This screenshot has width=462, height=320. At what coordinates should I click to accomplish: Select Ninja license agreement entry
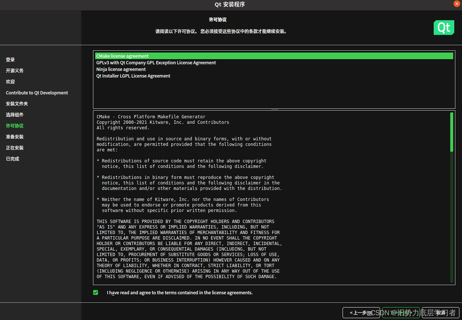[274, 69]
